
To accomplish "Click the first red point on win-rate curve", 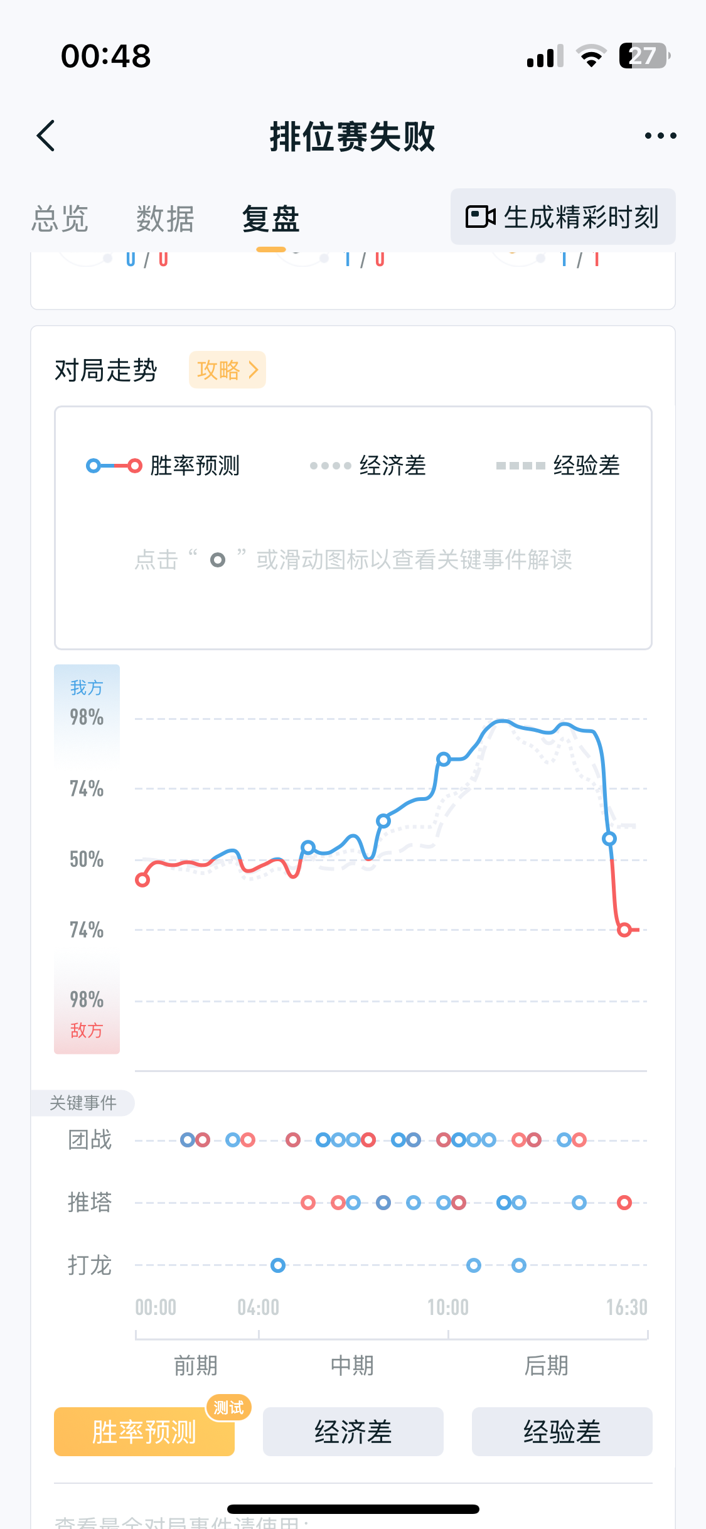I will (x=142, y=880).
